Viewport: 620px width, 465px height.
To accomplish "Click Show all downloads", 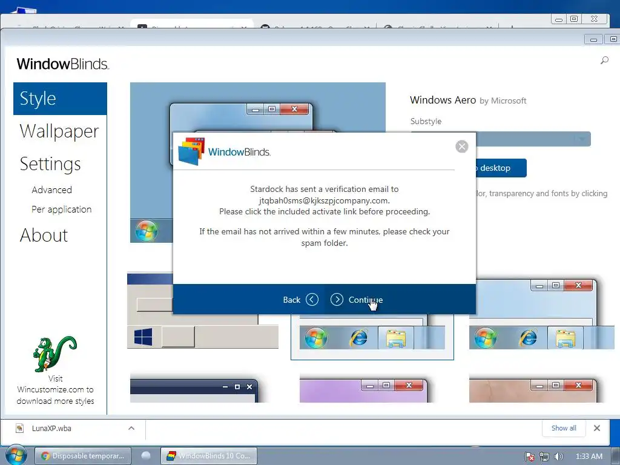I will [x=564, y=428].
